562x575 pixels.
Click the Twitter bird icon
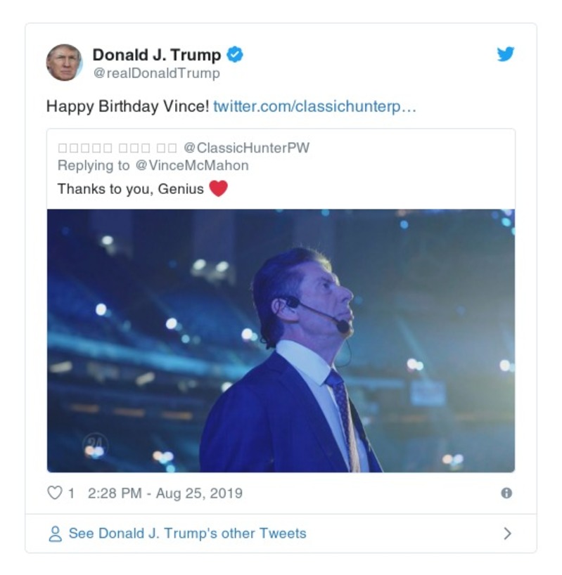(x=505, y=54)
